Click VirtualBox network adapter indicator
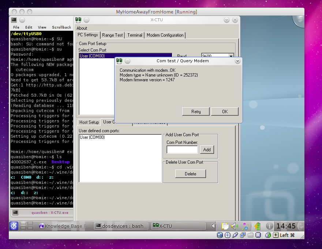 [243, 235]
